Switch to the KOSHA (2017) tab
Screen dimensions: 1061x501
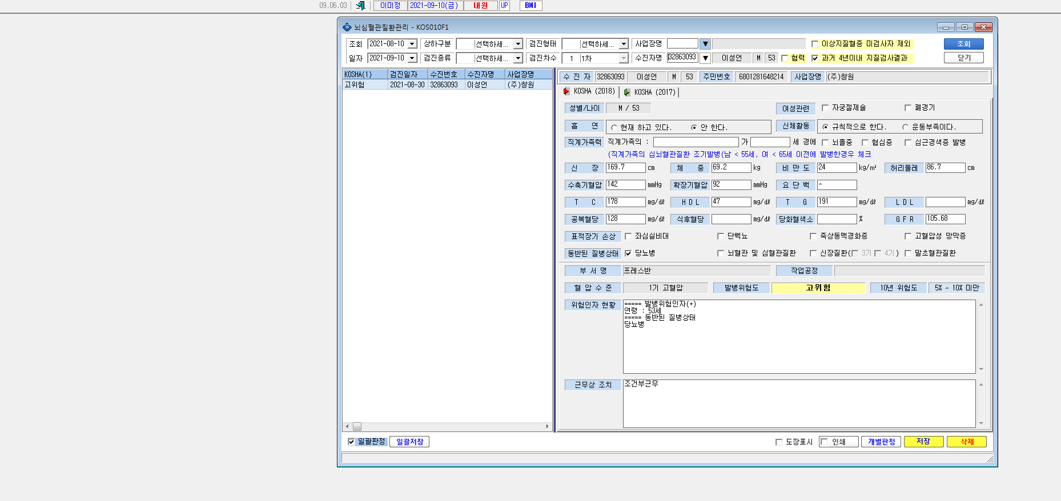tap(650, 92)
